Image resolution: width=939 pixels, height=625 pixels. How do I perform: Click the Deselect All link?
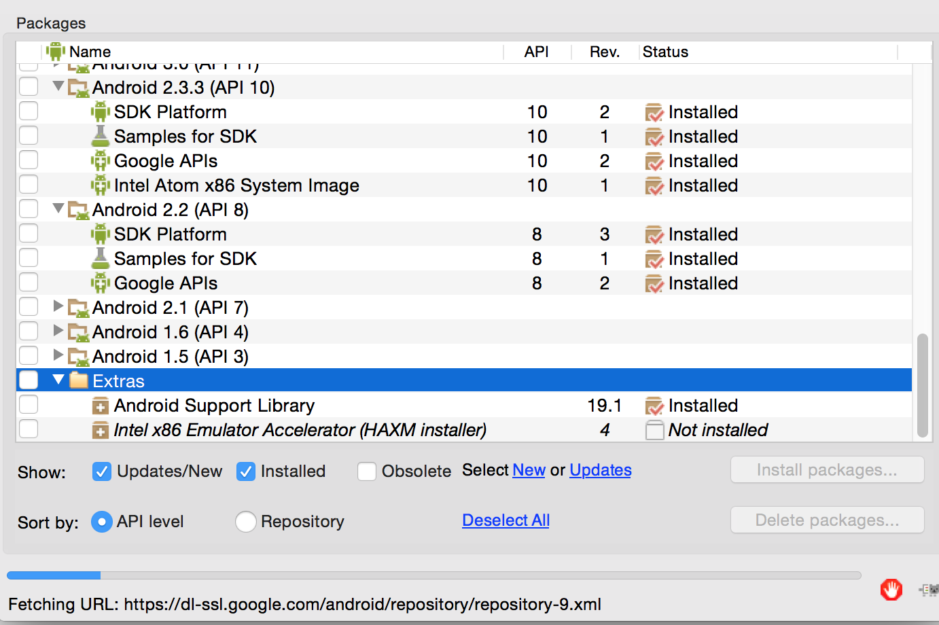506,520
